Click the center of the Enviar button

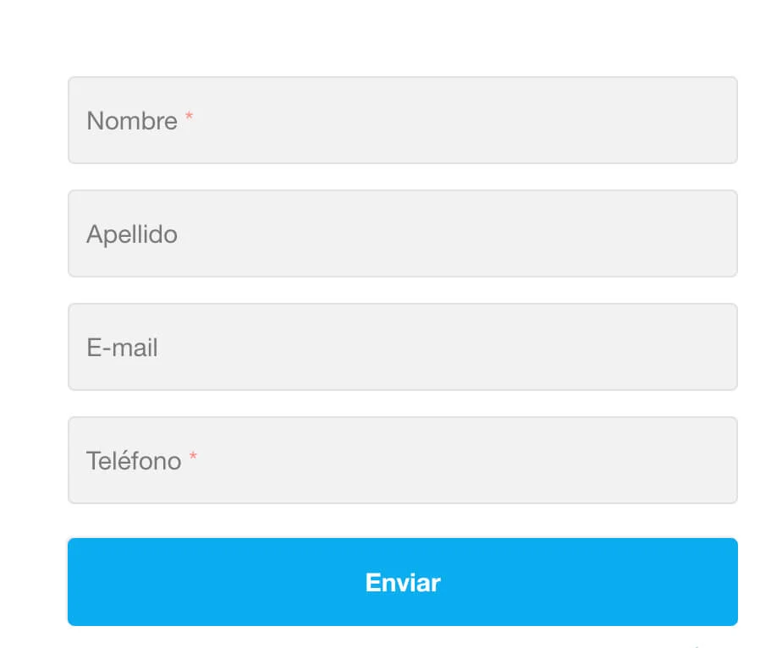point(402,582)
